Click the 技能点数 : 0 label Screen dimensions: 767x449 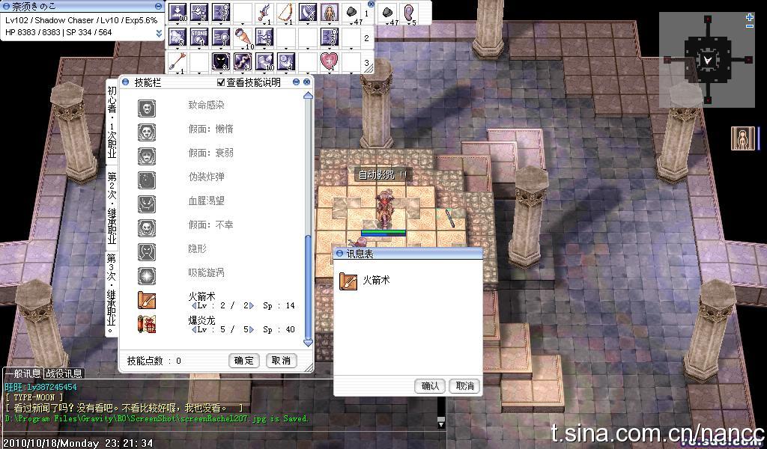(x=154, y=361)
